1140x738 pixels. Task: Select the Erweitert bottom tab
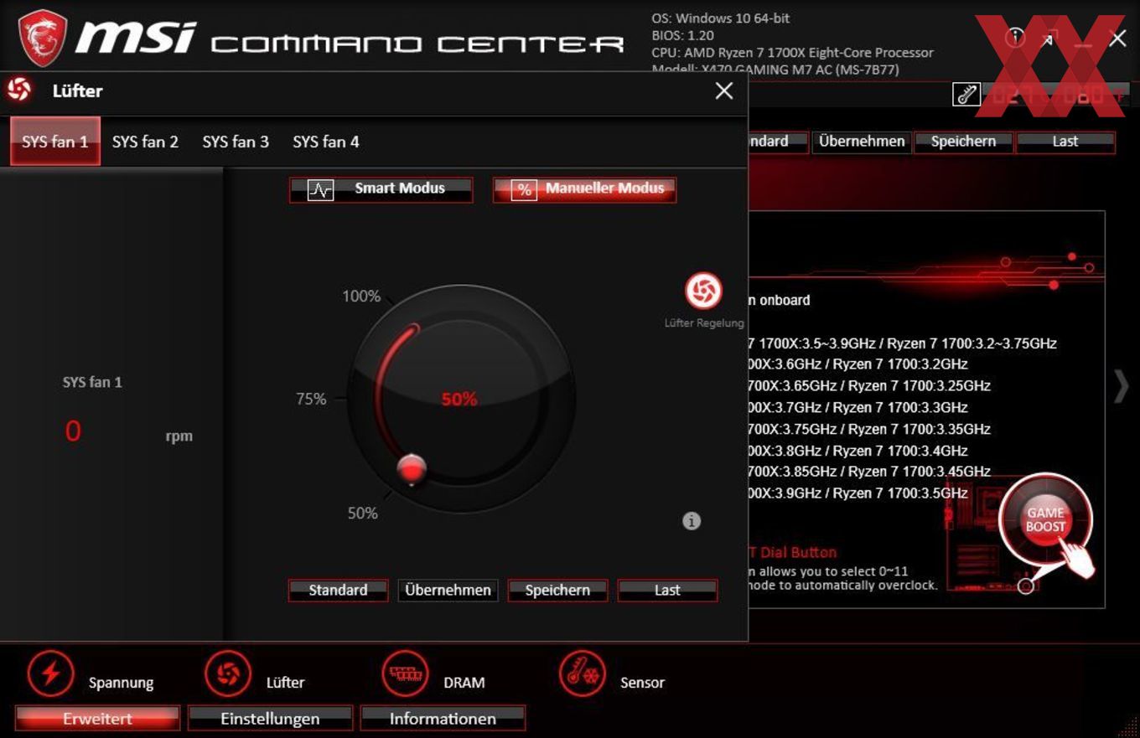97,719
